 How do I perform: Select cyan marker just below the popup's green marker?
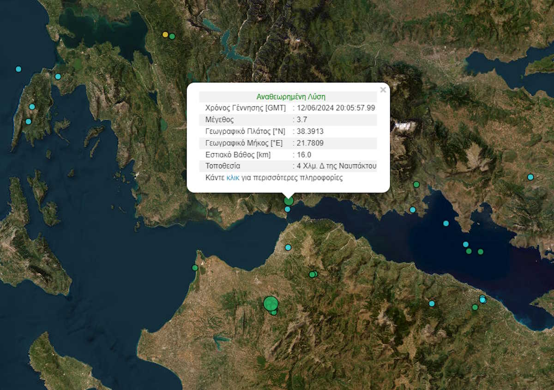click(288, 209)
